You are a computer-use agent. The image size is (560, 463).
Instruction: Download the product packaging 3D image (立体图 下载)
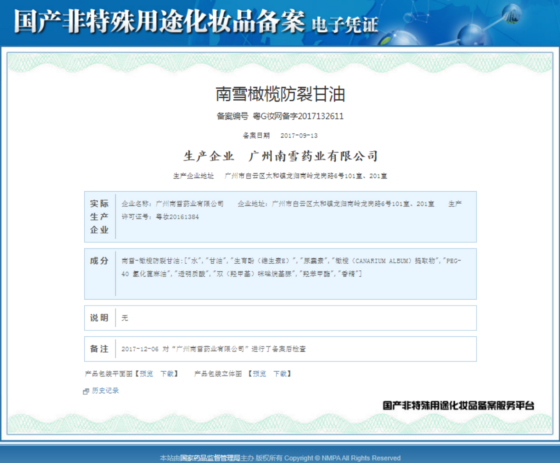pos(280,374)
